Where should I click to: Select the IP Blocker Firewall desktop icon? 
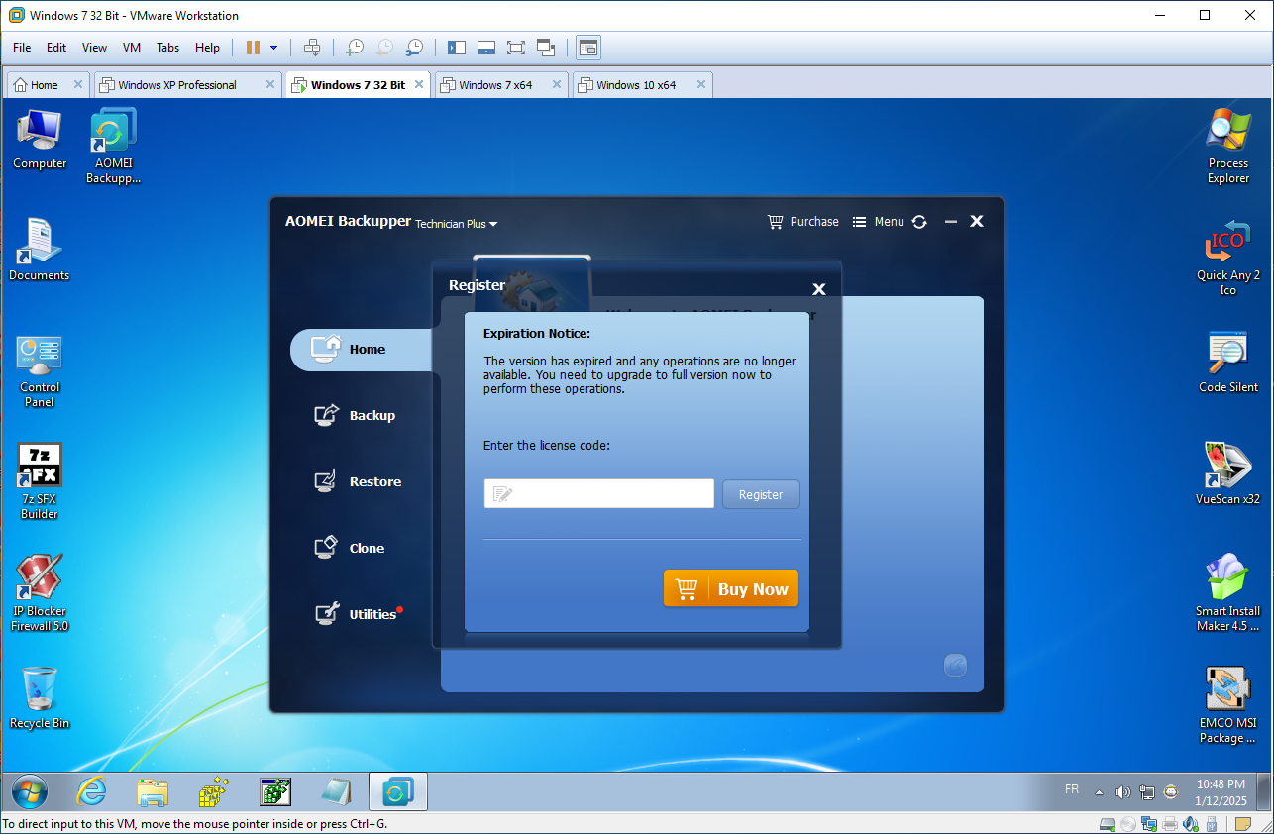(x=40, y=593)
